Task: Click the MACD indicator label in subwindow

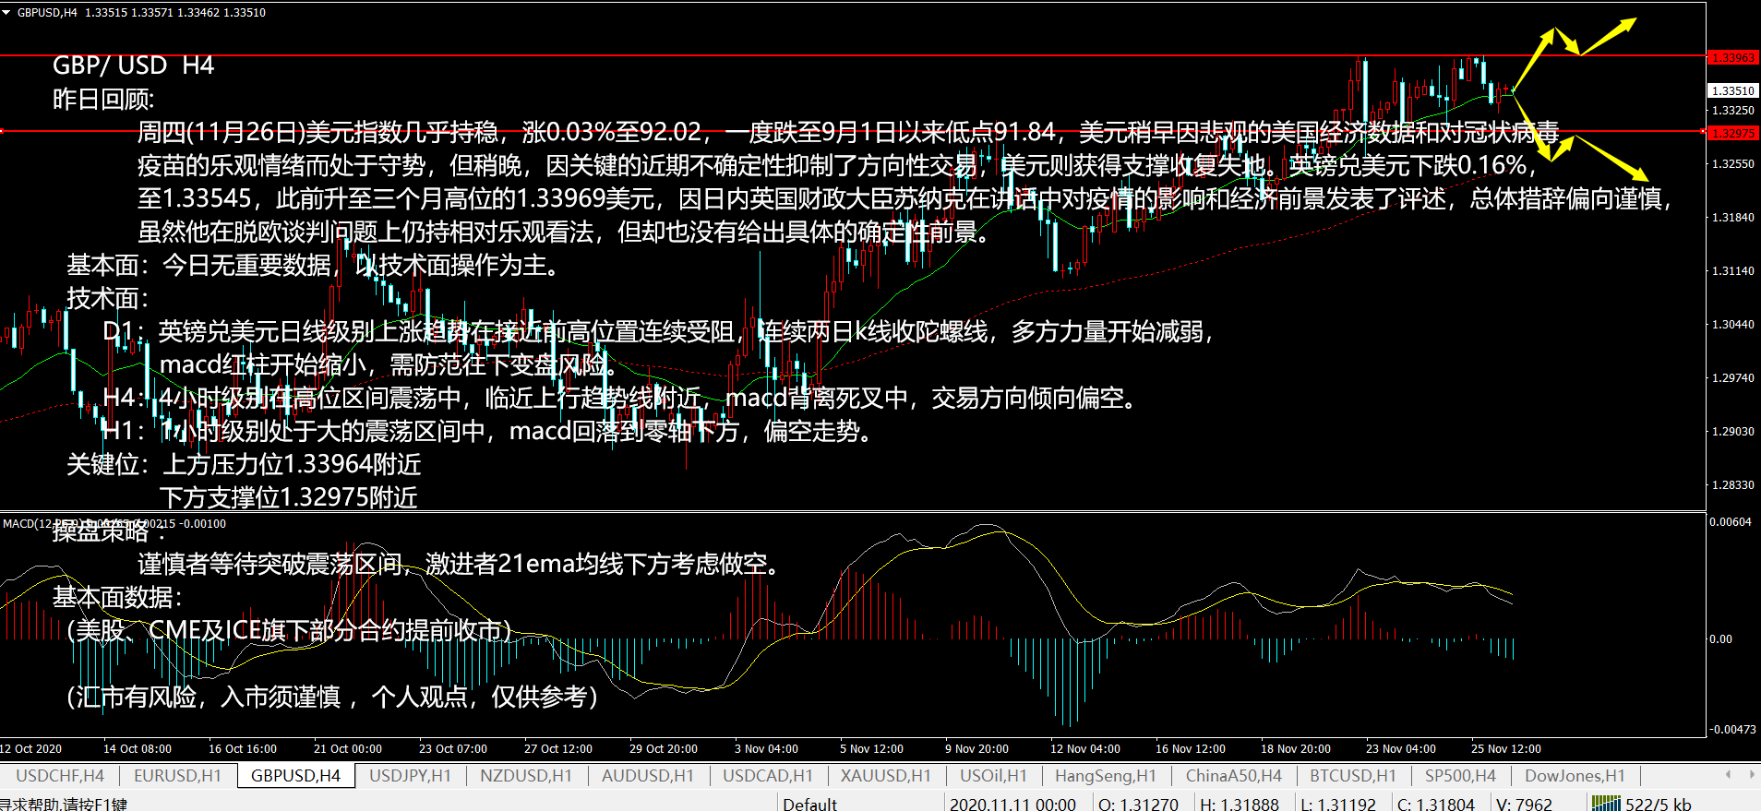Action: (x=114, y=523)
